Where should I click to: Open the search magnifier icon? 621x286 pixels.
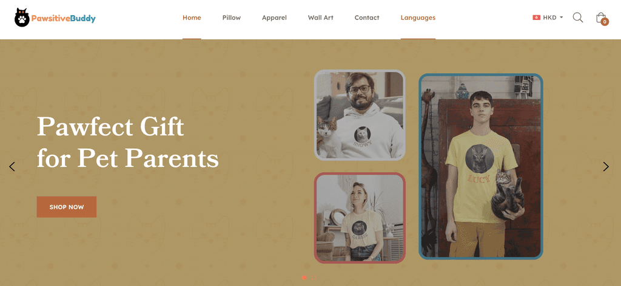point(578,18)
